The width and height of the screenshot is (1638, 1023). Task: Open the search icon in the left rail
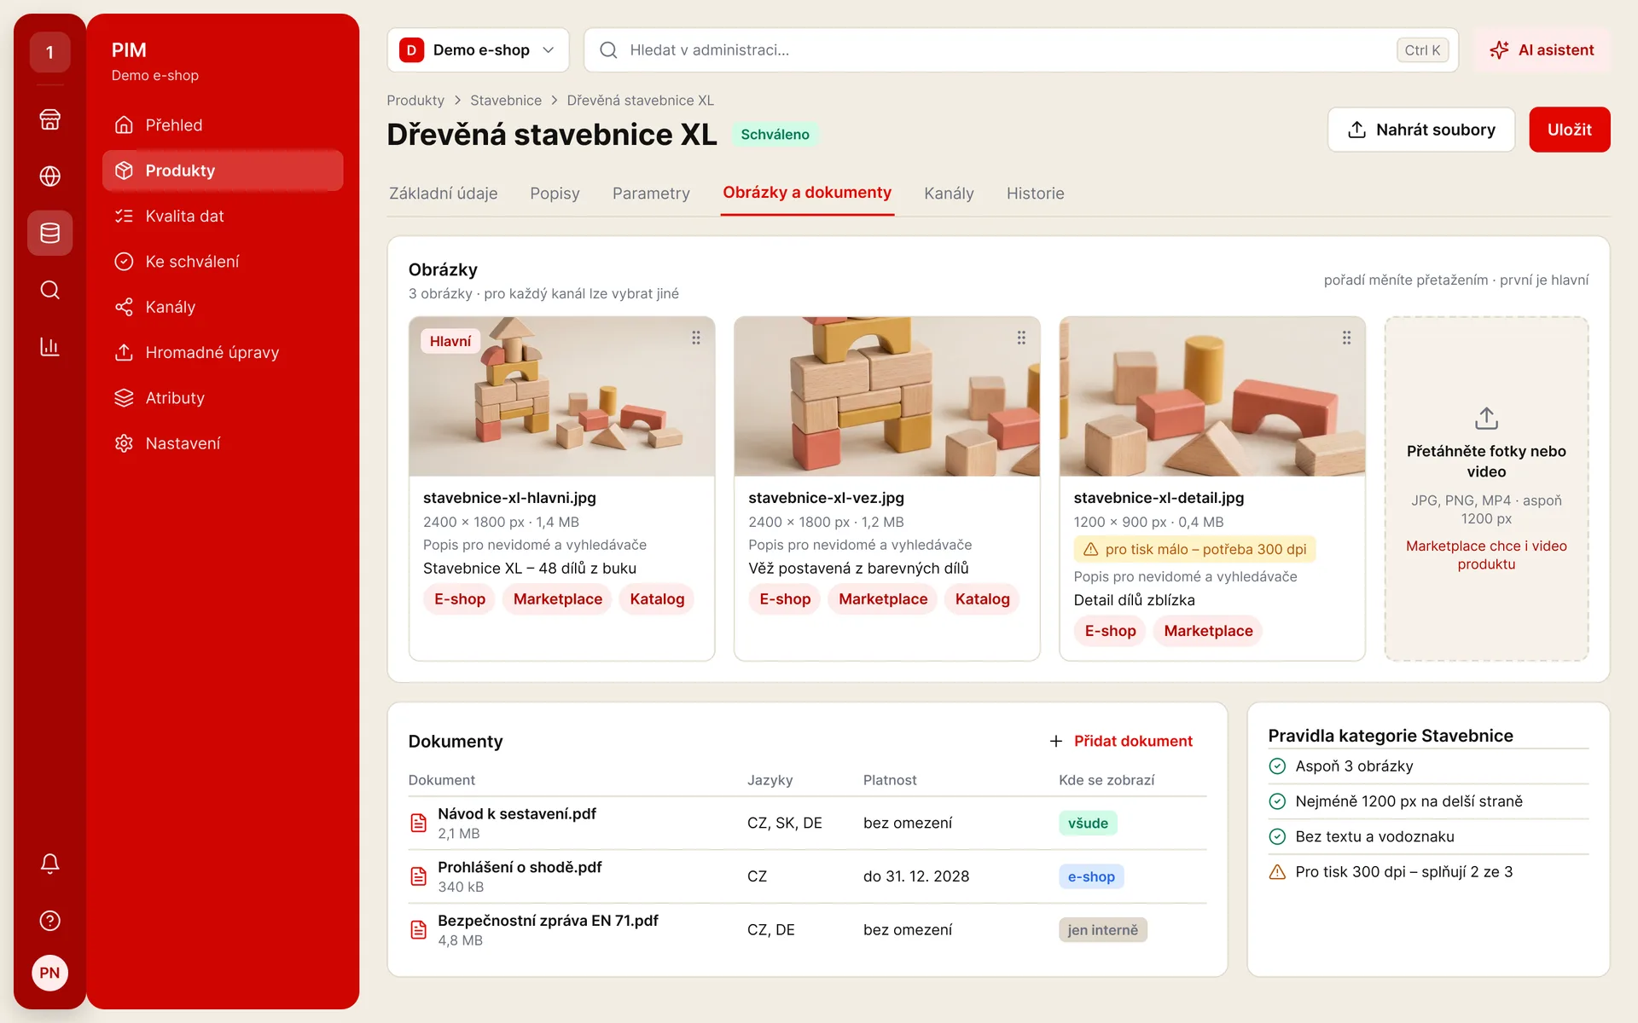click(49, 290)
